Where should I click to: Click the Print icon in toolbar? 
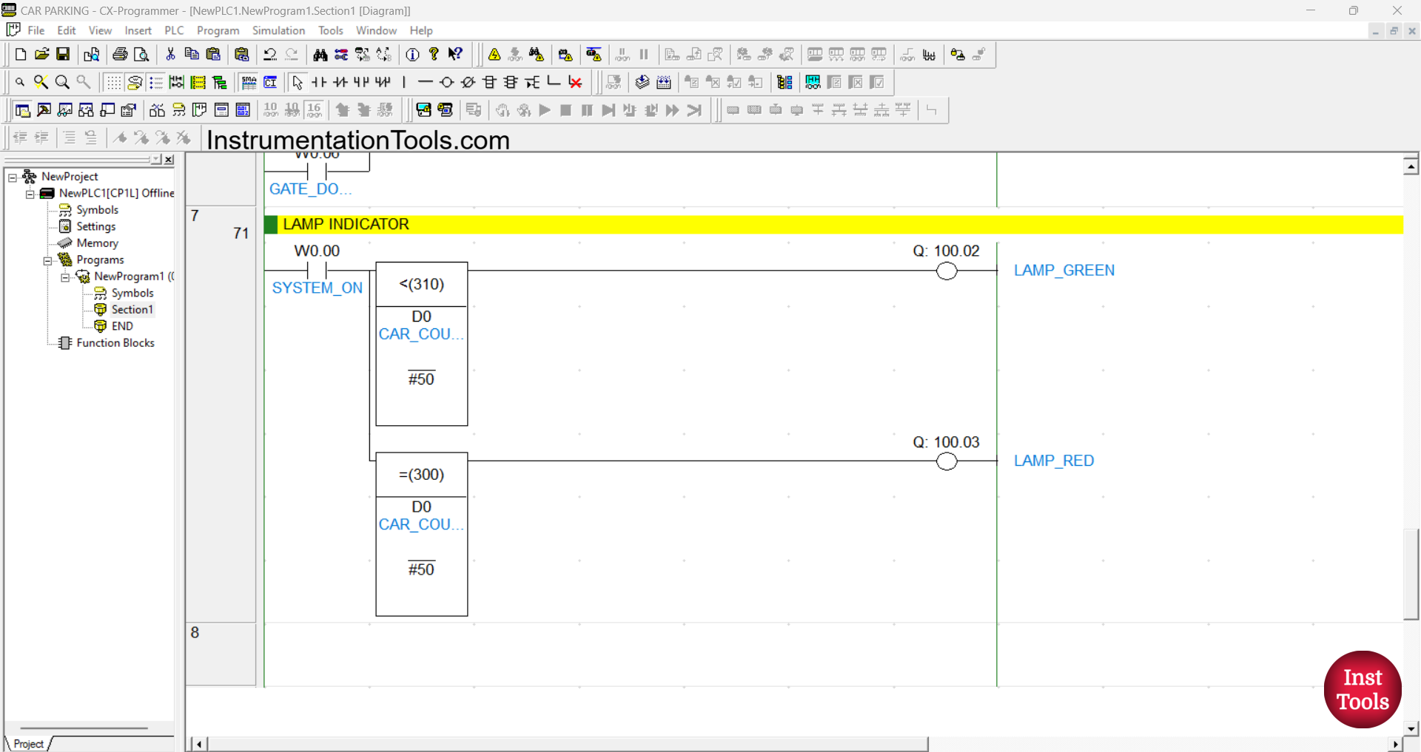click(x=120, y=55)
